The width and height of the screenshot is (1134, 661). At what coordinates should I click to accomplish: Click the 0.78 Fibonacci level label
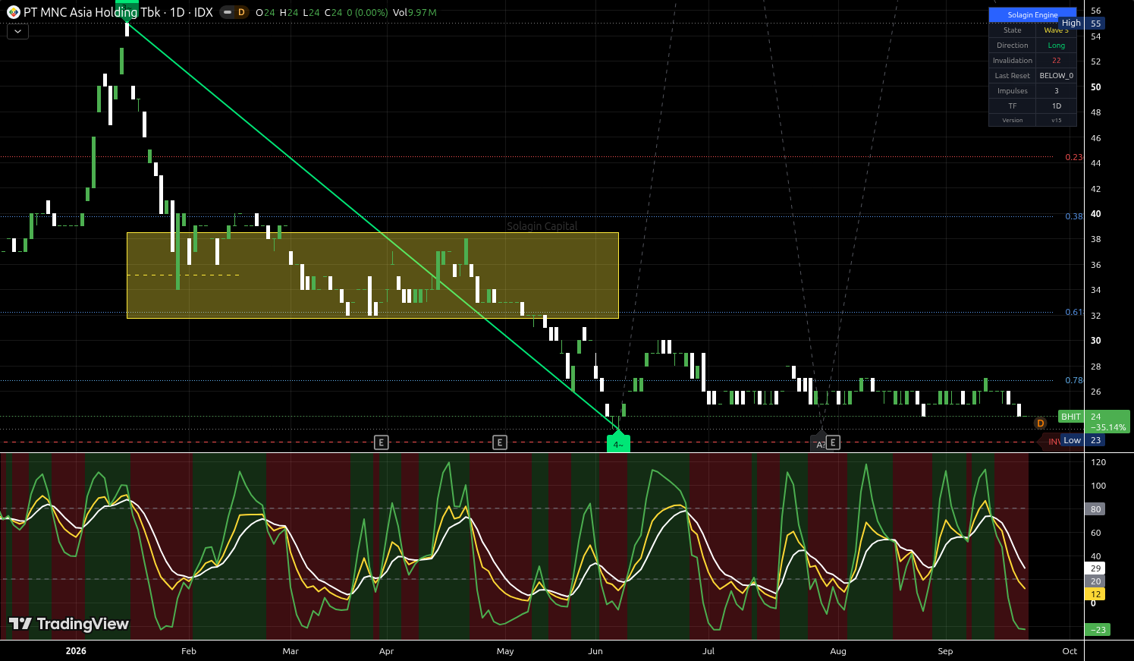click(1074, 380)
